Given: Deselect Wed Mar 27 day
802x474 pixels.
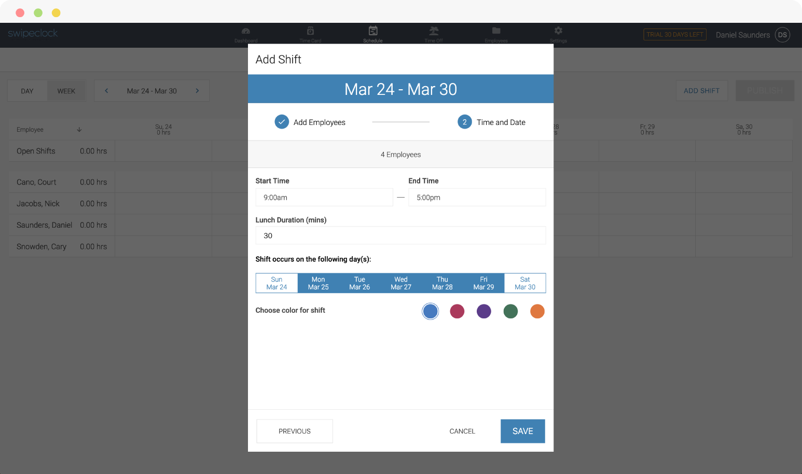Looking at the screenshot, I should tap(401, 283).
